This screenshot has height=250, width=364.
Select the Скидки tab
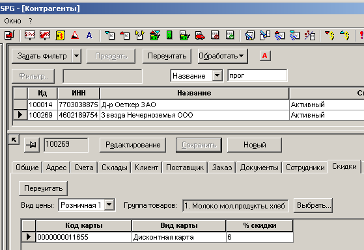(x=344, y=166)
